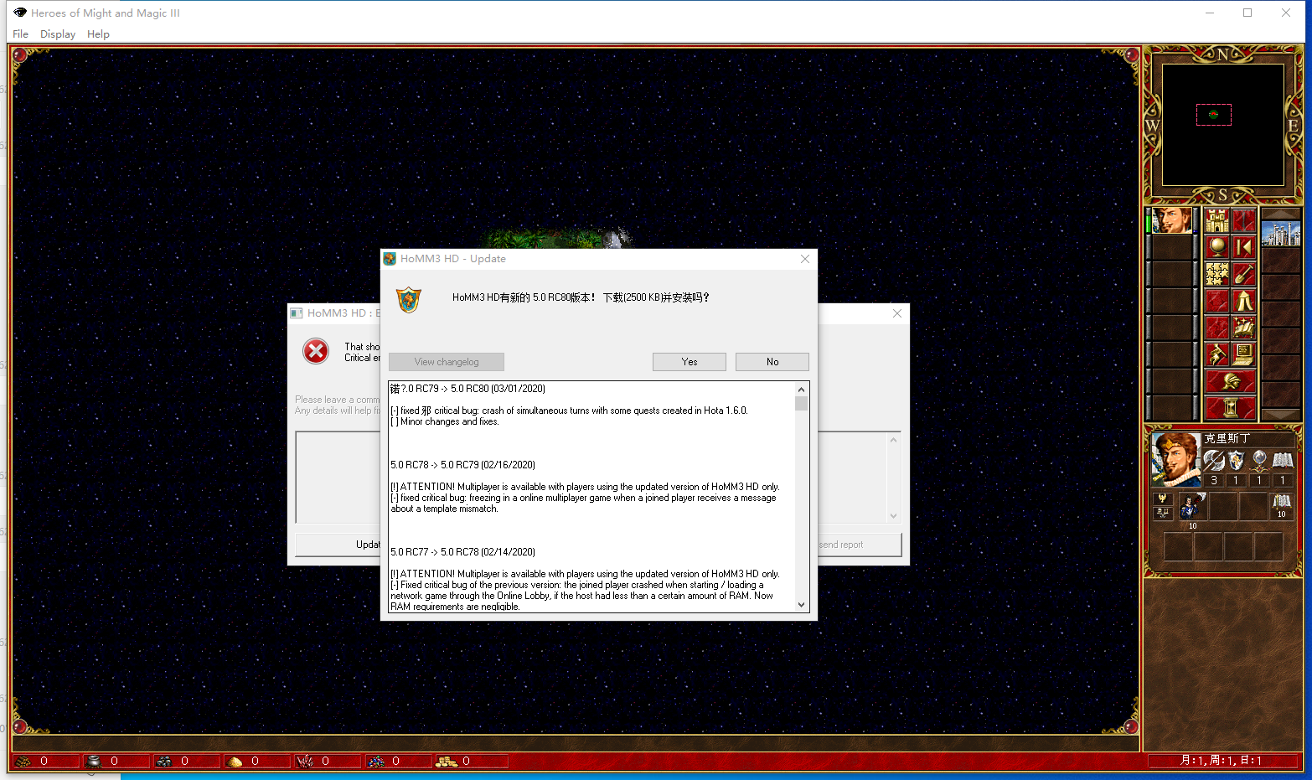Viewport: 1312px width, 780px height.
Task: Close the background HoMM3 HD error dialog
Action: point(897,313)
